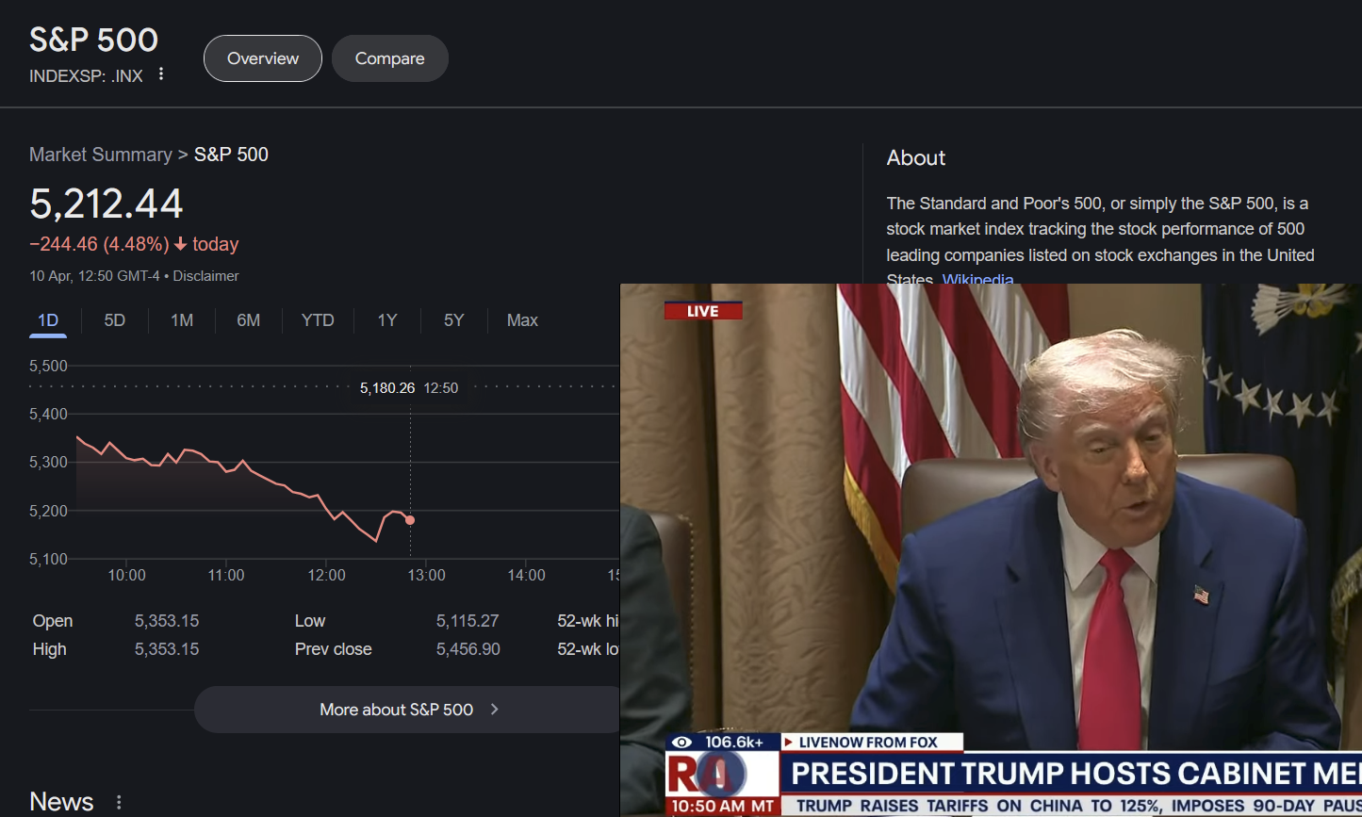Click the News section heading
1362x817 pixels.
point(61,802)
